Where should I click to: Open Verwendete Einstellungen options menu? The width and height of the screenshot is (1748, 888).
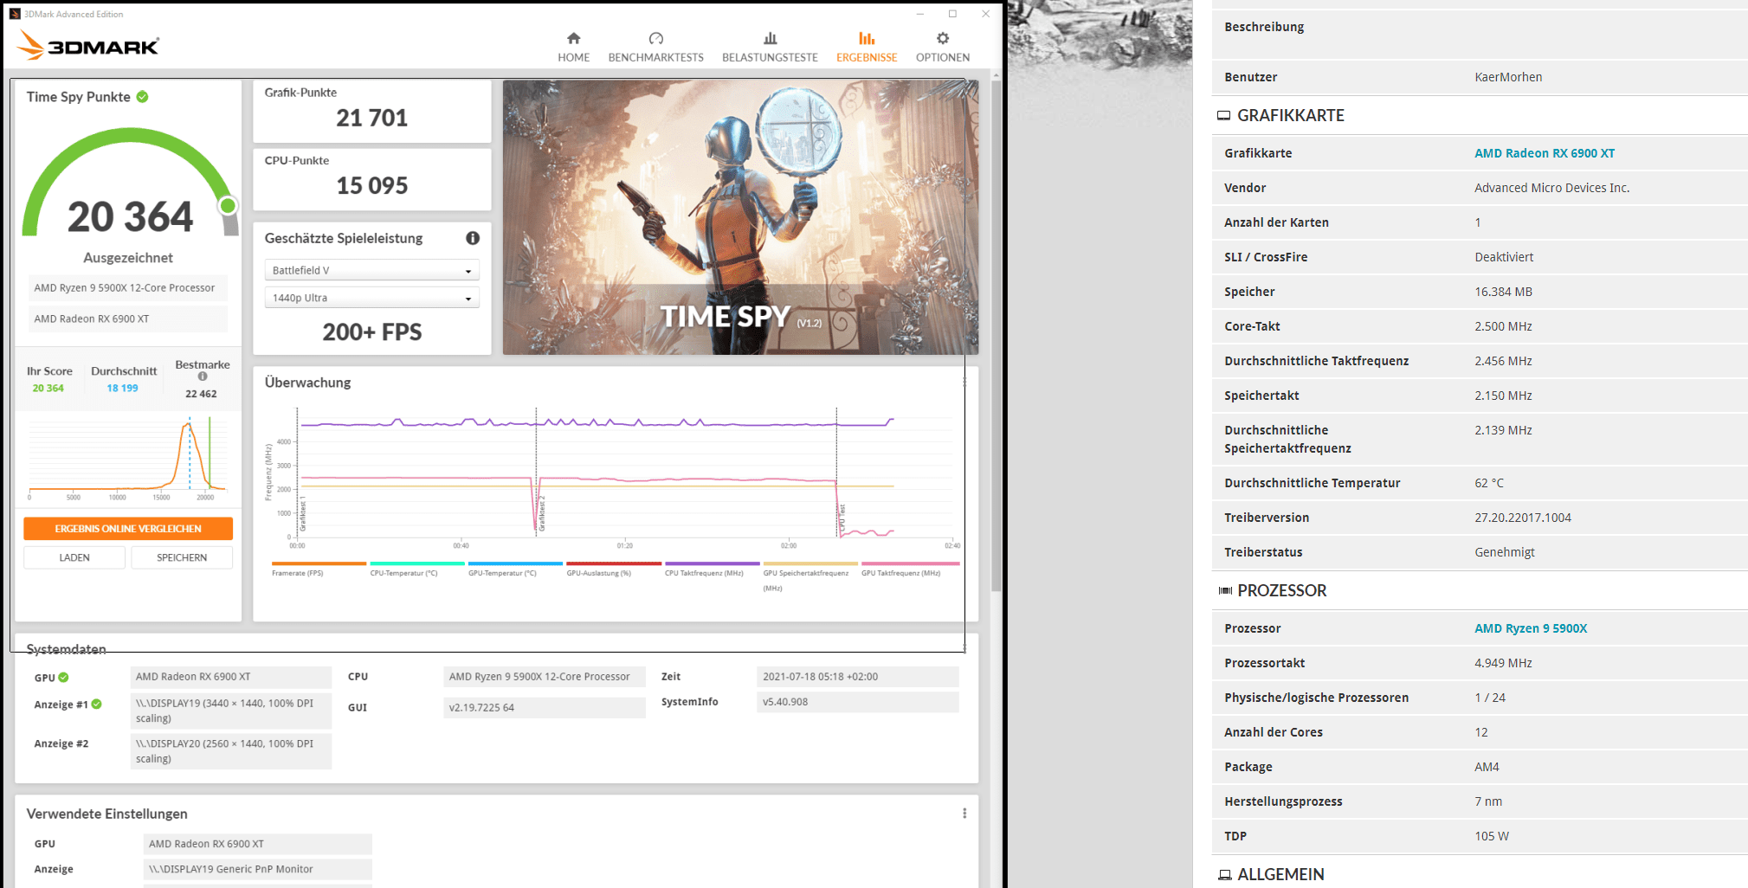click(x=964, y=813)
